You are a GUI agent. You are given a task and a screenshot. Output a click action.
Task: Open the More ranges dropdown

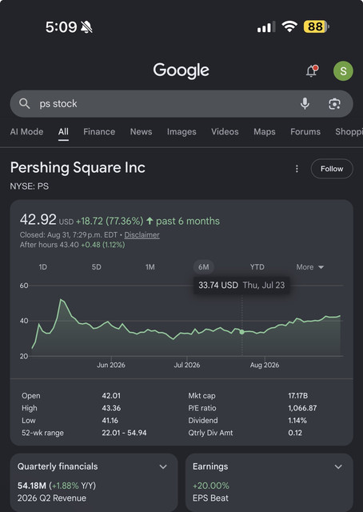click(309, 267)
